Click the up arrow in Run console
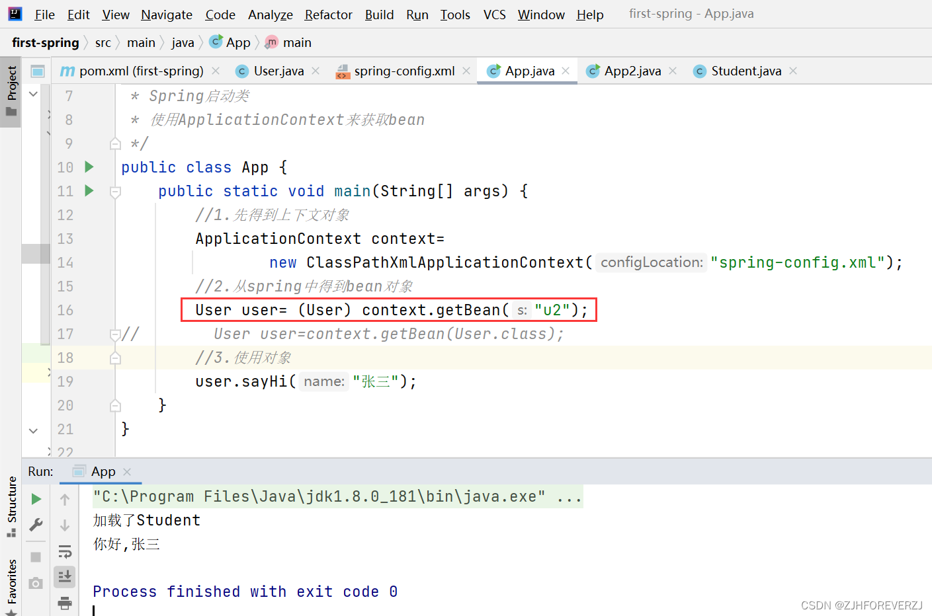 65,500
